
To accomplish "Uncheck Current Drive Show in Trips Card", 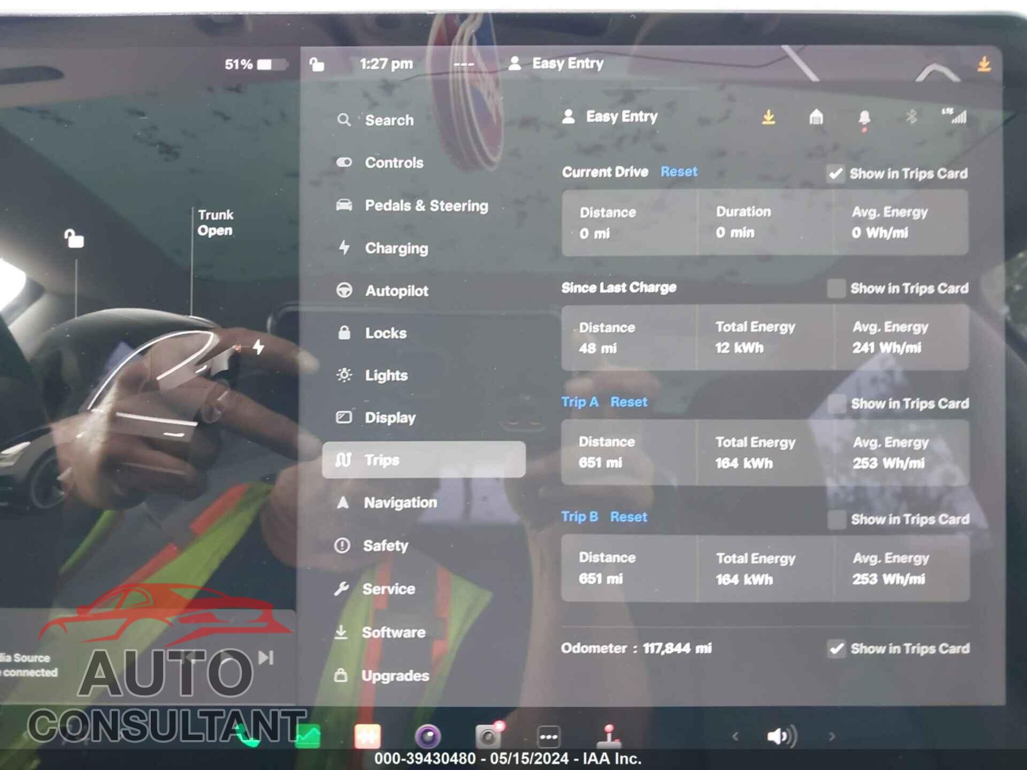I will coord(836,173).
